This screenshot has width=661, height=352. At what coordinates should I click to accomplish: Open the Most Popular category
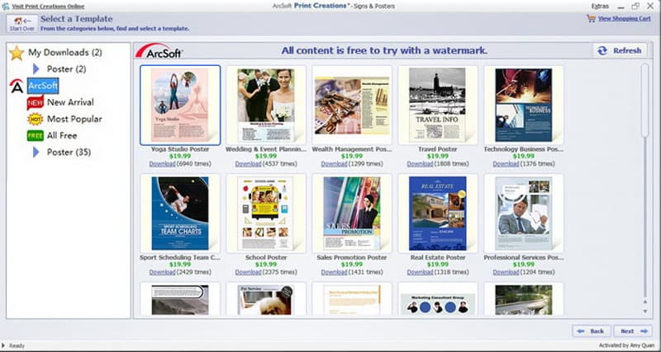[x=74, y=119]
